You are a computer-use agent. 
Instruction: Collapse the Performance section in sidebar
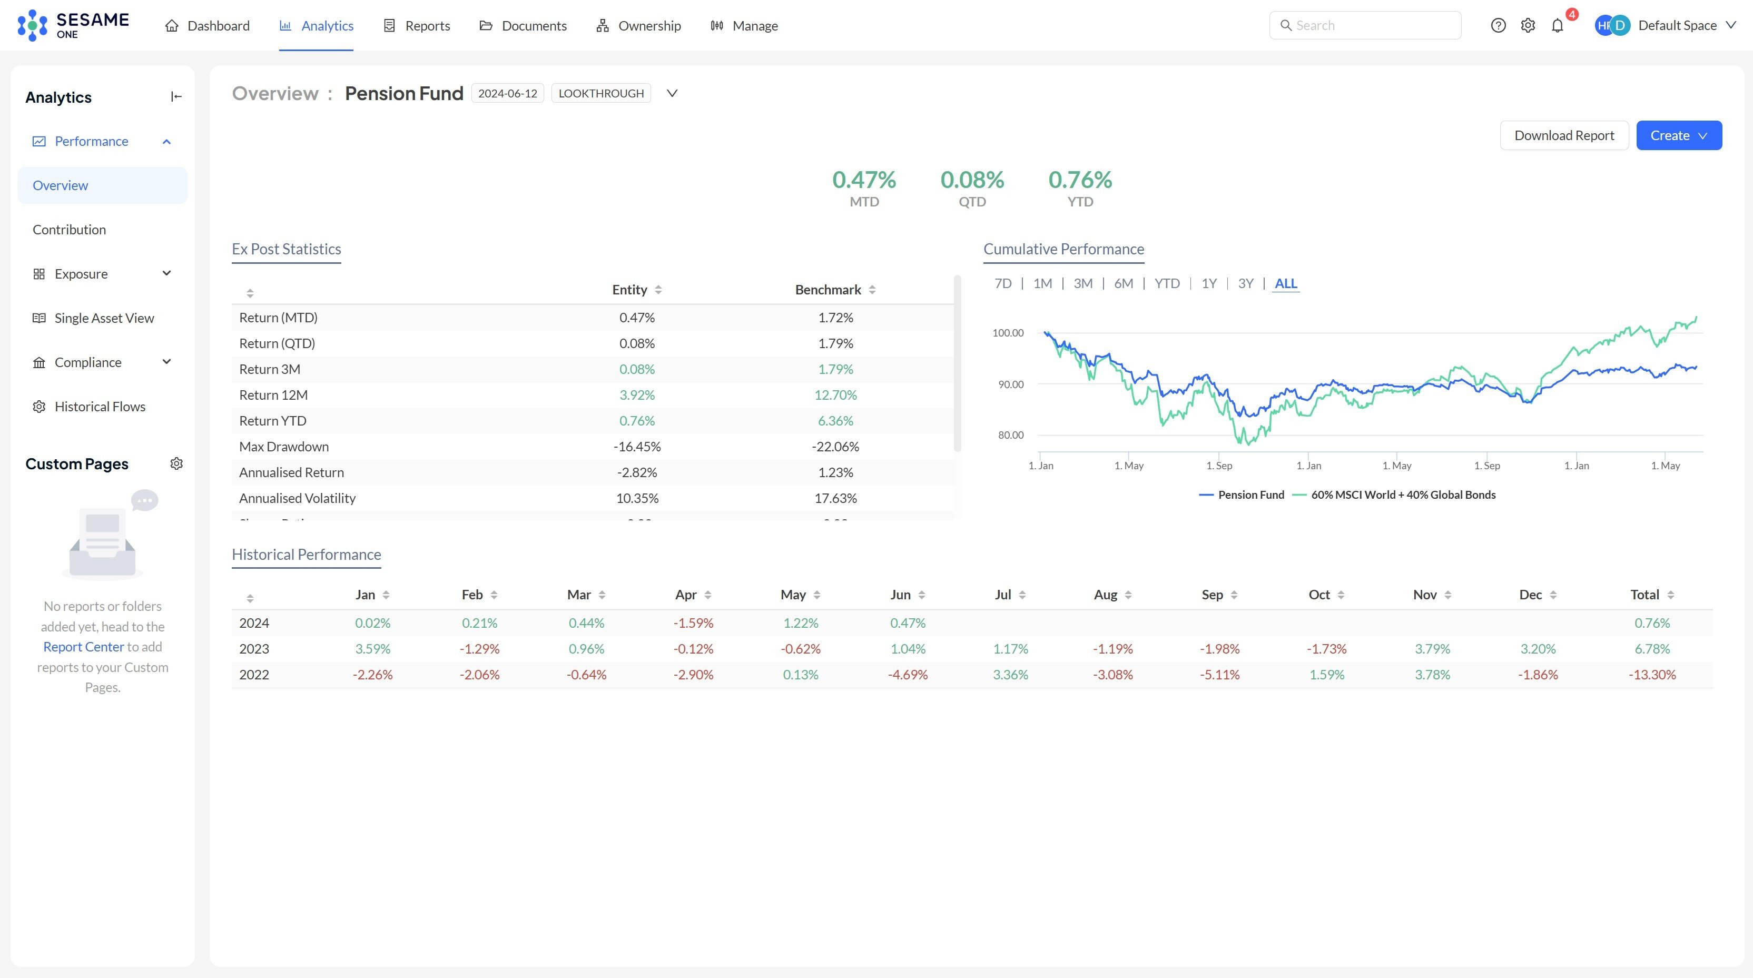tap(167, 141)
